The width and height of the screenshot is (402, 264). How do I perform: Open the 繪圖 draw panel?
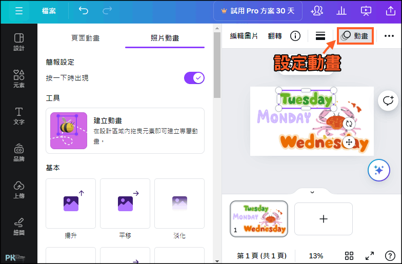[x=18, y=227]
